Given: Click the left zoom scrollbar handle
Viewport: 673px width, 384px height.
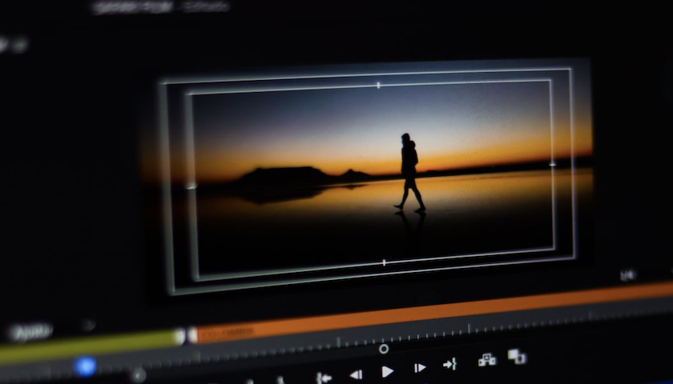Looking at the screenshot, I should [x=138, y=376].
